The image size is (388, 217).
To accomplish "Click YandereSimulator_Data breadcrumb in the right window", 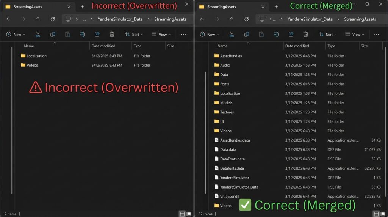I will click(310, 19).
